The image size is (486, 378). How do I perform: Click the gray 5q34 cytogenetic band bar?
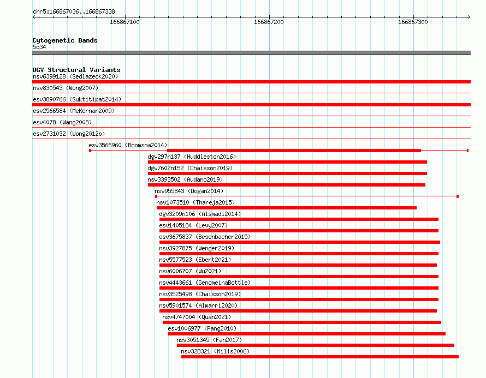coord(251,53)
